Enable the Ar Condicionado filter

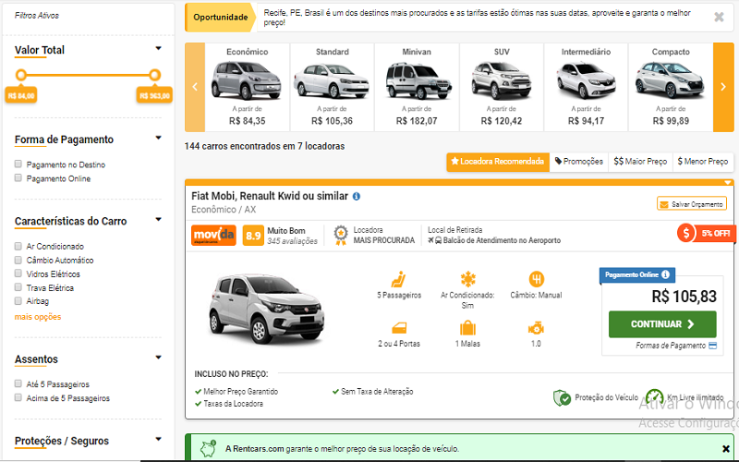pyautogui.click(x=18, y=246)
